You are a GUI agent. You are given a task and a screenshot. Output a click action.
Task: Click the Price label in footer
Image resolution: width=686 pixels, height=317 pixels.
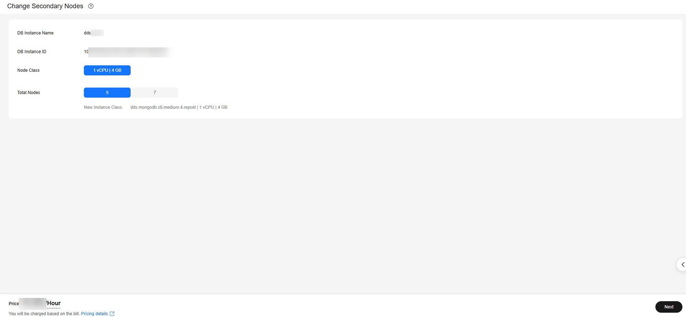(14, 304)
